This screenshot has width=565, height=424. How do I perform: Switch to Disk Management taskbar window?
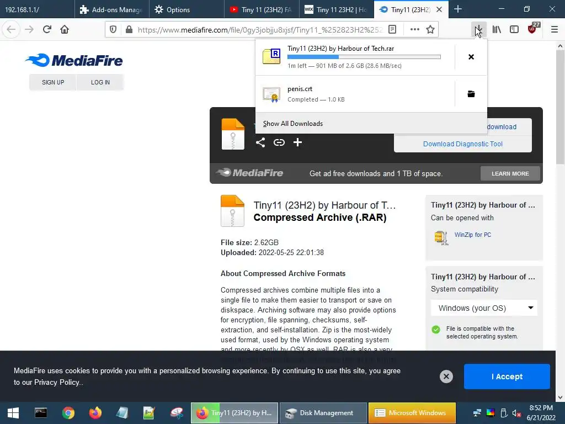323,413
